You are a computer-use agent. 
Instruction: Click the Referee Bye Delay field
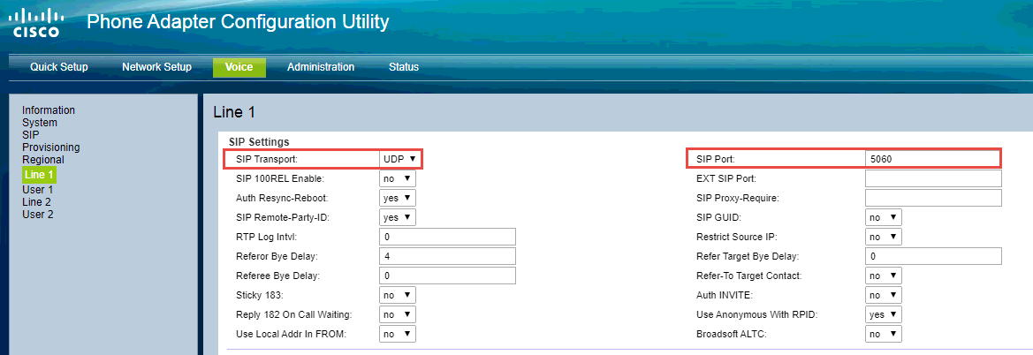coord(447,276)
